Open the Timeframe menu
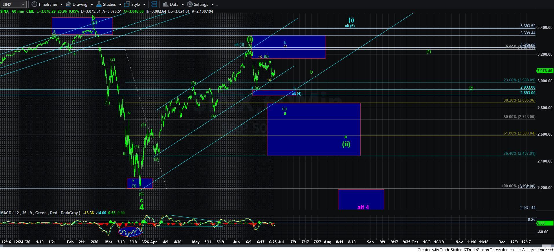The height and width of the screenshot is (252, 554). (x=47, y=4)
